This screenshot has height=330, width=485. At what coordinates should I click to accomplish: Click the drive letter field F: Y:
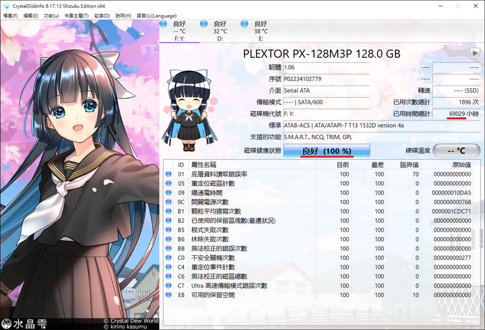pyautogui.click(x=326, y=114)
